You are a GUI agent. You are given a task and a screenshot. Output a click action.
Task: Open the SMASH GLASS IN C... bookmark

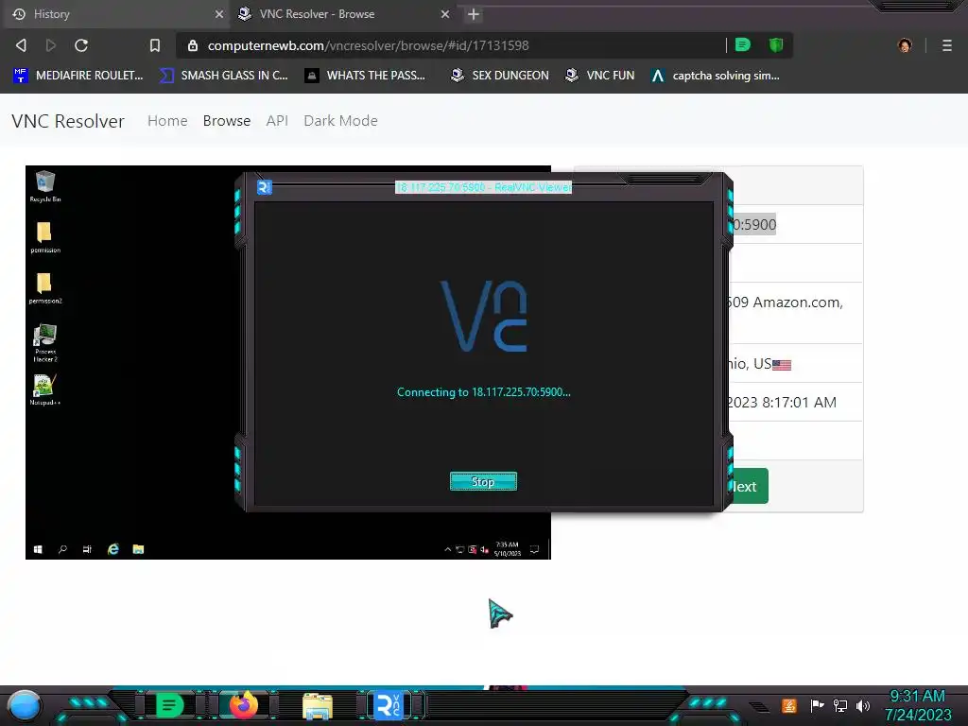coord(223,76)
